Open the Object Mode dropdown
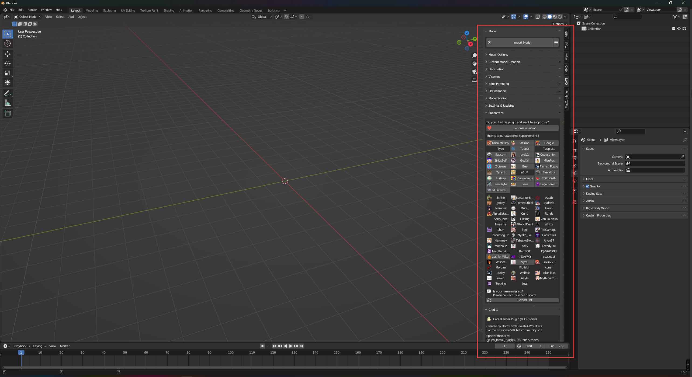This screenshot has height=377, width=692. point(27,17)
